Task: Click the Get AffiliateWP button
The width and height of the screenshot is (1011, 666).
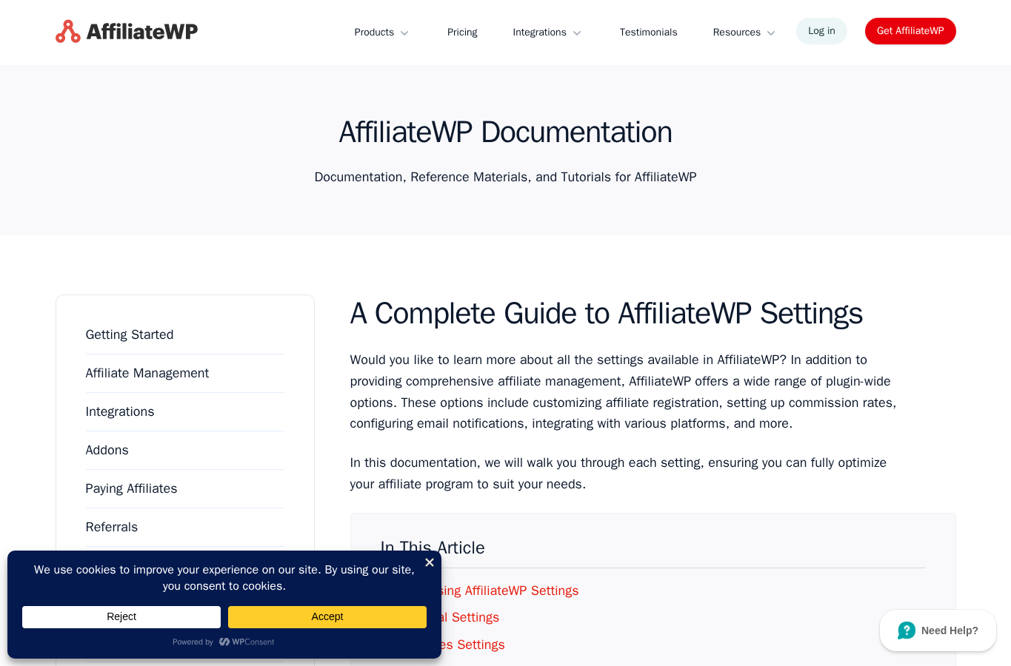Action: click(x=910, y=31)
